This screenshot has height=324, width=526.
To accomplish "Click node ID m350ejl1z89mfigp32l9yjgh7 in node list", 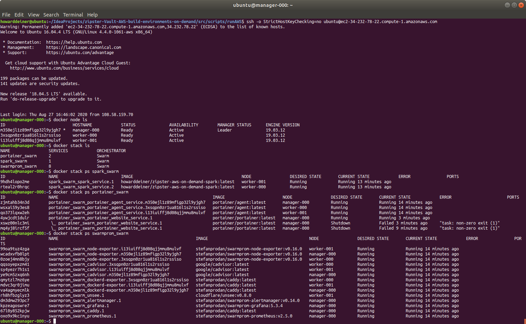I will (x=30, y=130).
